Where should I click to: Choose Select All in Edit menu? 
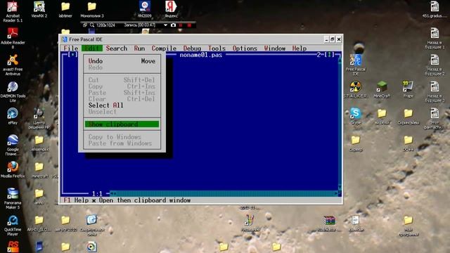point(122,105)
